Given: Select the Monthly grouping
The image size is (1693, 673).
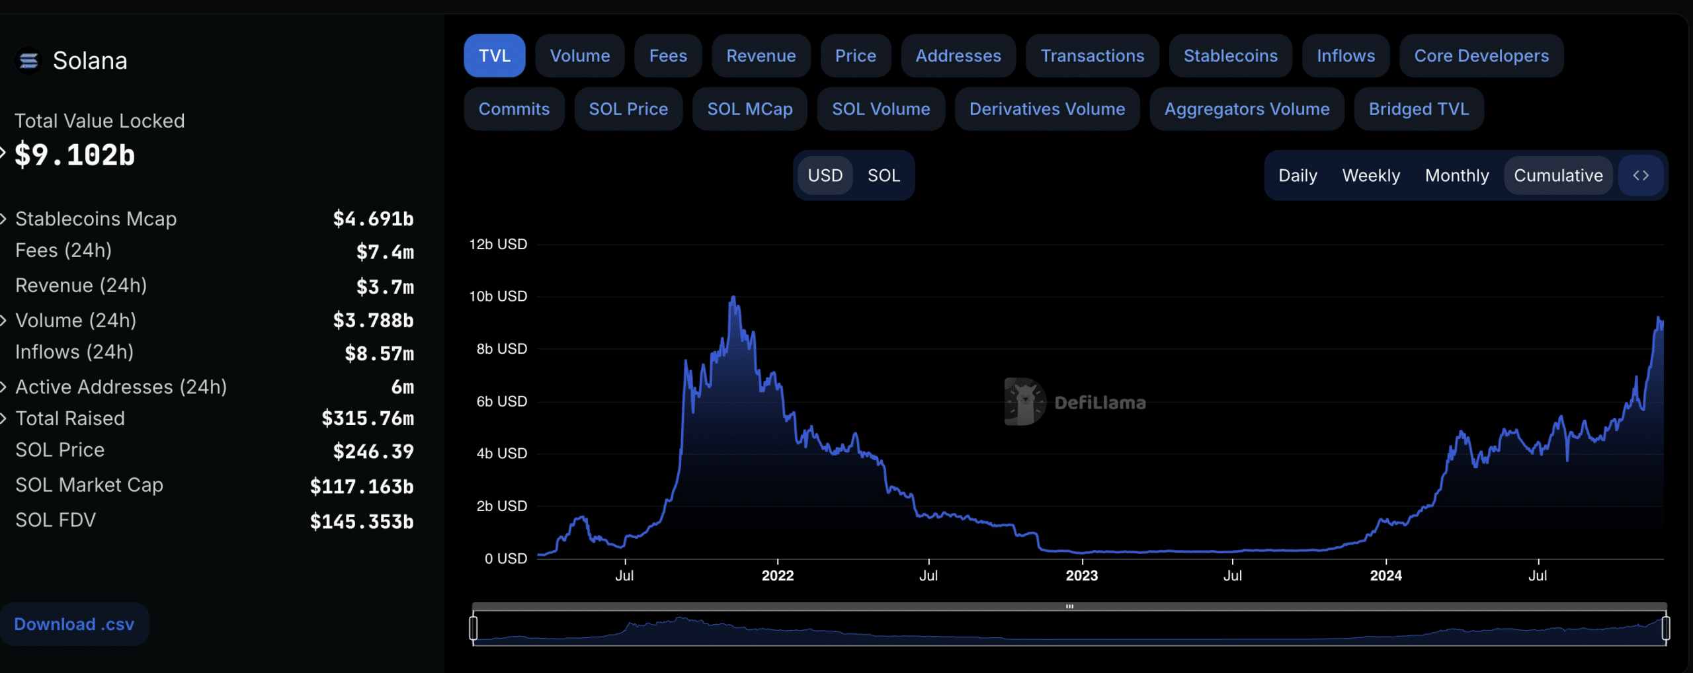Looking at the screenshot, I should point(1457,175).
